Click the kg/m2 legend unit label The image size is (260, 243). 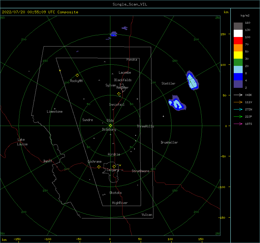pos(245,16)
